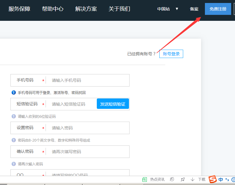
Task: Click the 备案 link in header
Action: (194, 9)
